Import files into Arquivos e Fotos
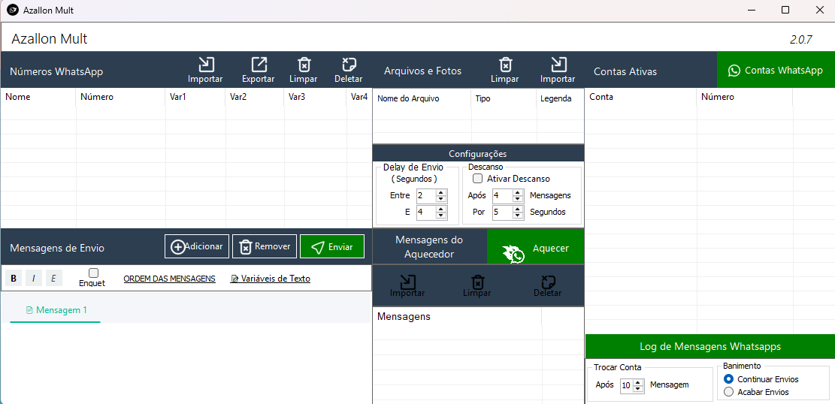 click(558, 71)
